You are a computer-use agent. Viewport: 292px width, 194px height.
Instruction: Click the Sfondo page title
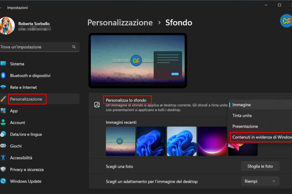[x=179, y=23]
